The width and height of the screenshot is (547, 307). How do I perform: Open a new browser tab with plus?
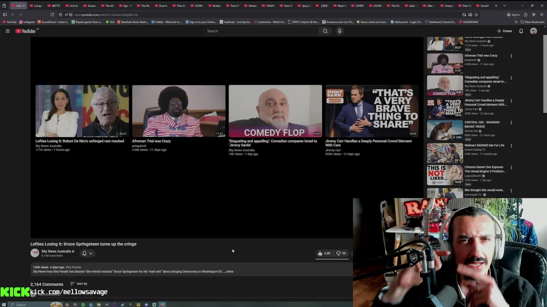(496, 6)
